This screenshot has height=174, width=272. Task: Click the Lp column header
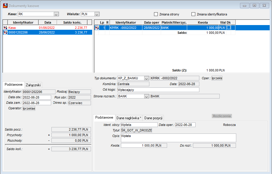click(102, 22)
